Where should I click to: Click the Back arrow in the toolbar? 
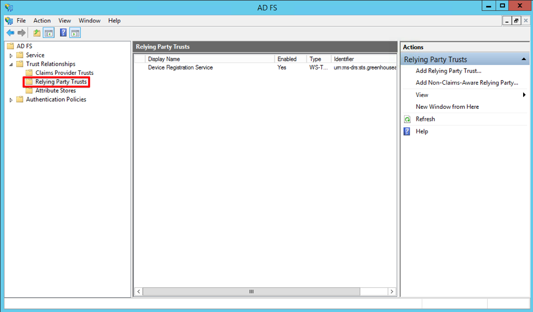click(x=10, y=33)
